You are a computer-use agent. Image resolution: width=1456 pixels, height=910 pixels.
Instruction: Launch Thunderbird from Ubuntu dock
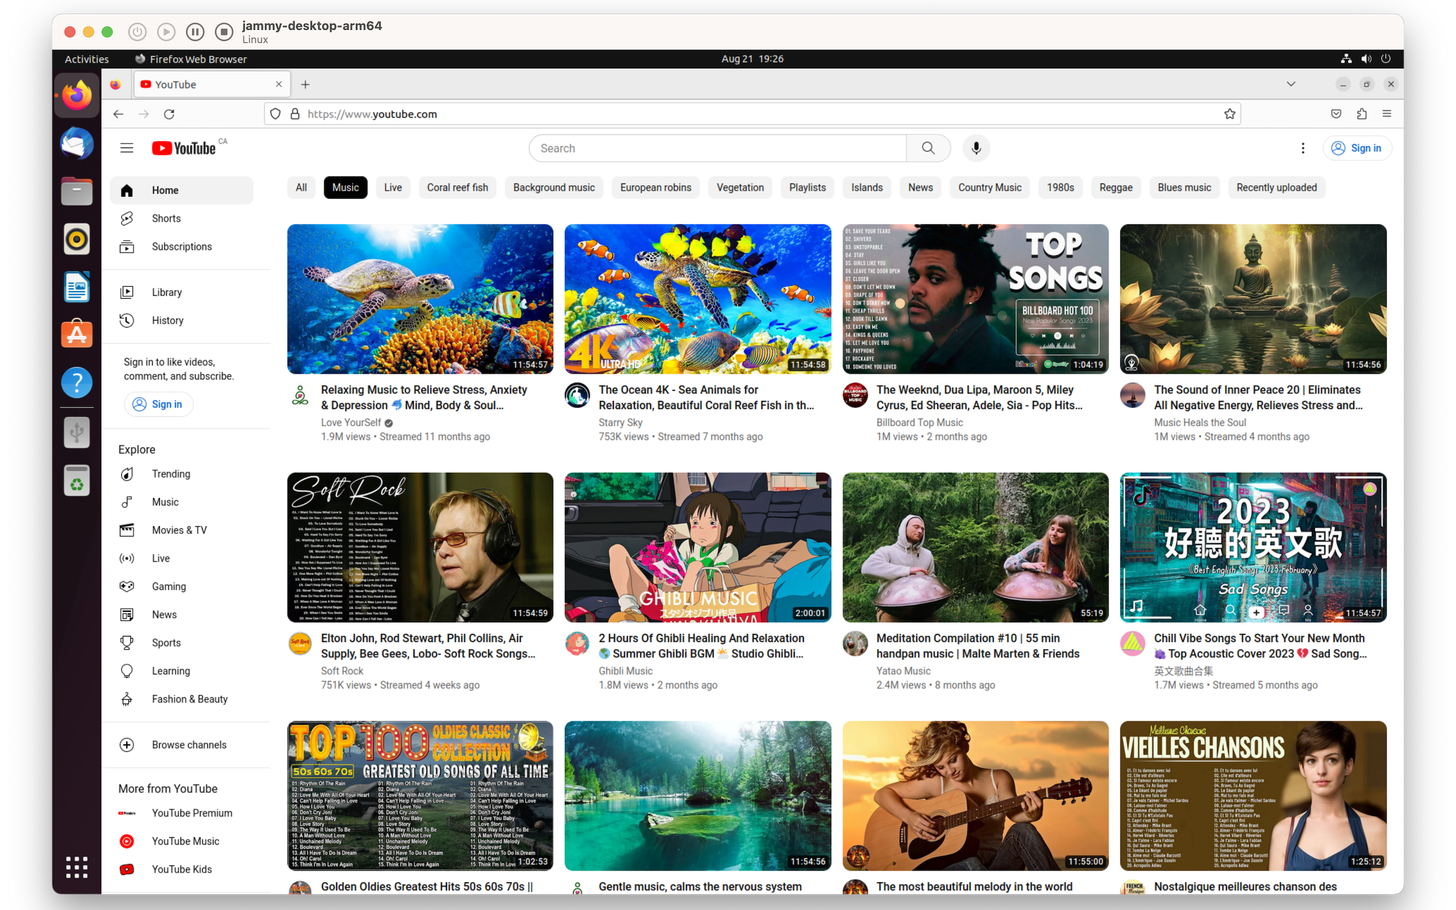pyautogui.click(x=76, y=143)
